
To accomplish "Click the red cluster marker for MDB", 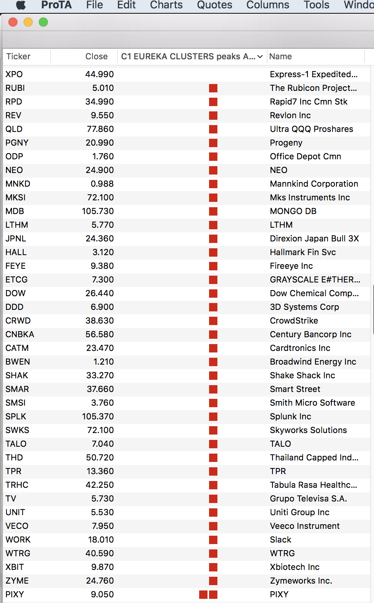I will pos(213,211).
